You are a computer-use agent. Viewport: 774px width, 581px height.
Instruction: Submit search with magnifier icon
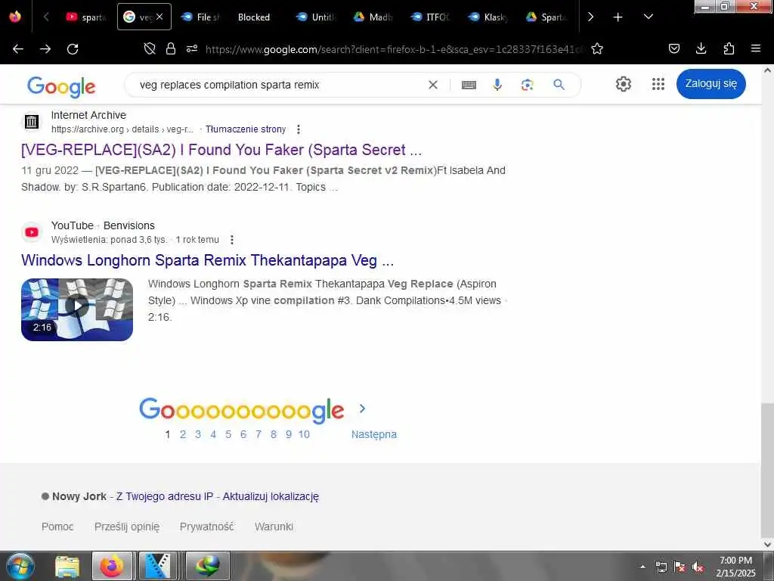559,85
